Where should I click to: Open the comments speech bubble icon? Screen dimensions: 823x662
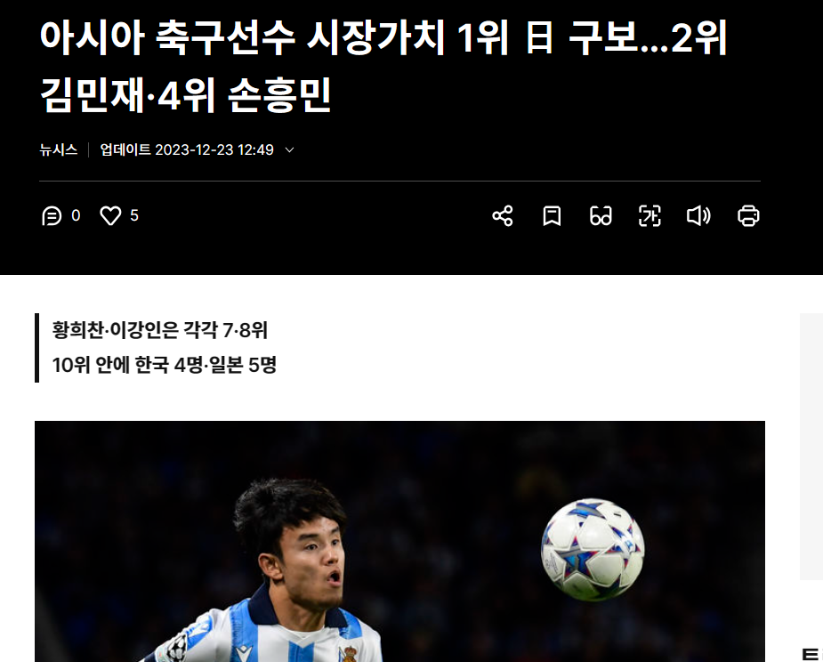[52, 215]
